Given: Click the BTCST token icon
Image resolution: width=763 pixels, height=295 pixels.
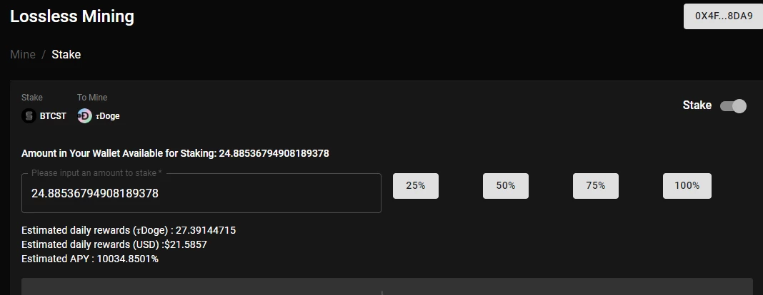Looking at the screenshot, I should (29, 116).
